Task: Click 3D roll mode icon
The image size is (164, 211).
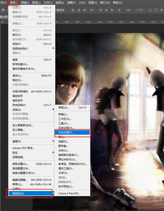Action: pos(156,10)
